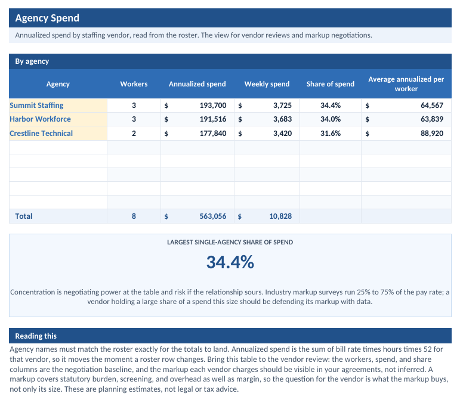Select the Annualized spend column header
The image size is (460, 403).
197,84
